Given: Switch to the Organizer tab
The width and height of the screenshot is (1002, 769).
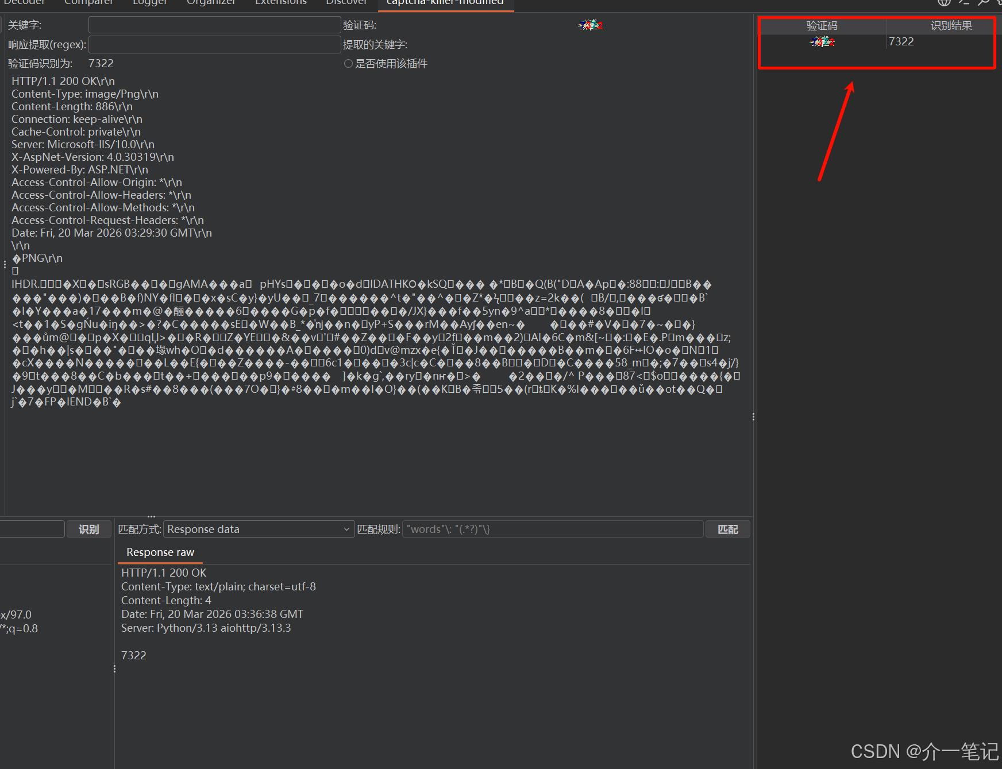Looking at the screenshot, I should click(211, 3).
